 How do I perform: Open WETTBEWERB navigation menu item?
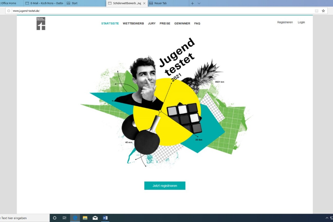(x=133, y=23)
